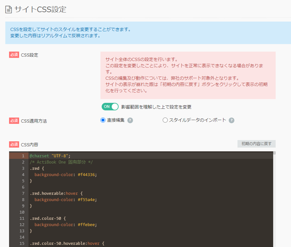The width and height of the screenshot is (291, 247).
Task: Select the スタイルデータのインポート radio button
Action: 165,120
